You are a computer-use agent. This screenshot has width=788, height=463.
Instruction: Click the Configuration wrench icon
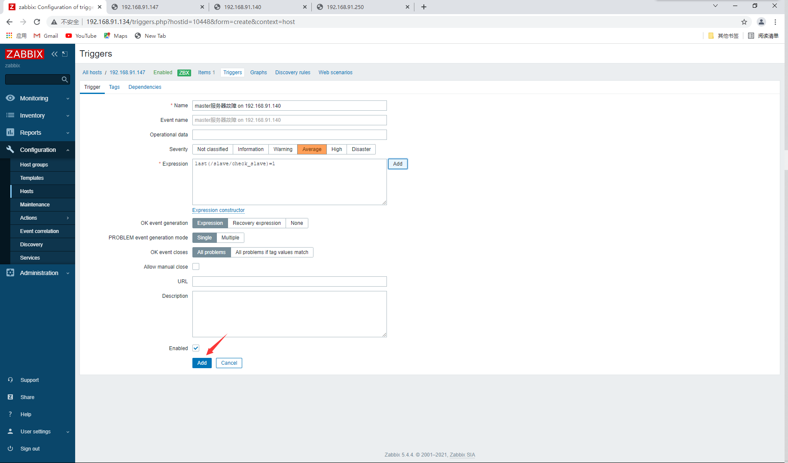click(10, 149)
